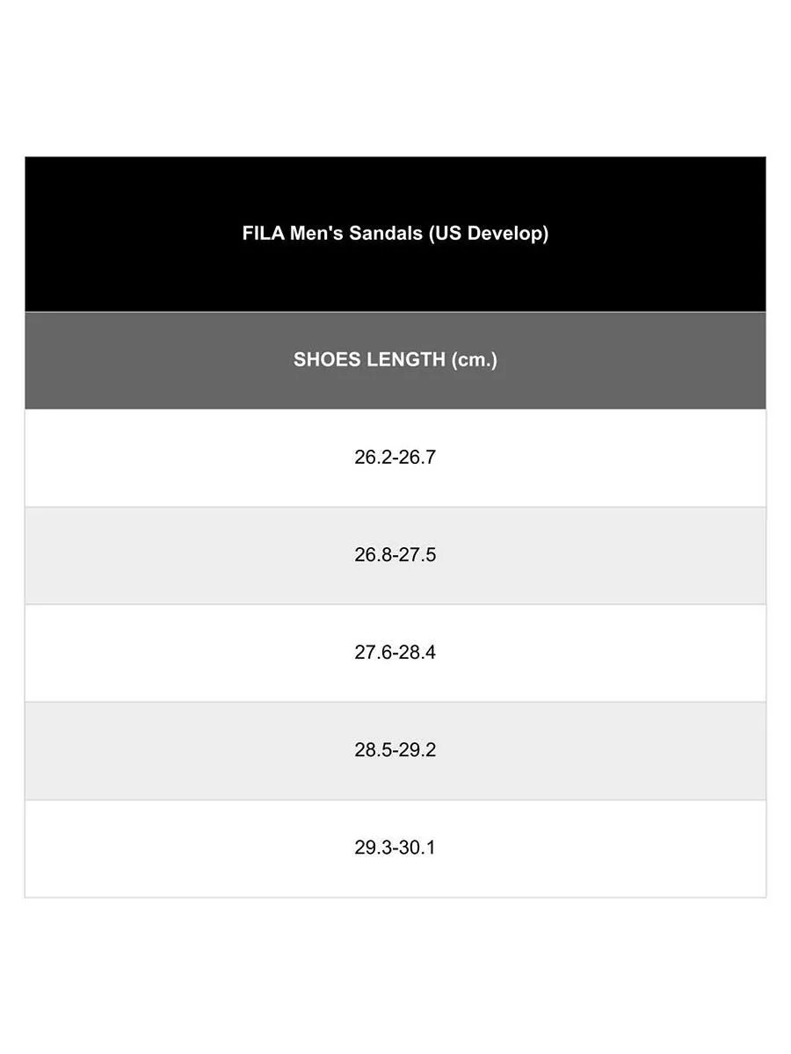Click the value 26.8 in the second row
Viewport: 791px width, 1054px height.
[x=373, y=555]
